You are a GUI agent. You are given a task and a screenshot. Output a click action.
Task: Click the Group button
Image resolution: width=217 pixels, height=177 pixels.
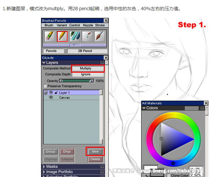(51, 152)
